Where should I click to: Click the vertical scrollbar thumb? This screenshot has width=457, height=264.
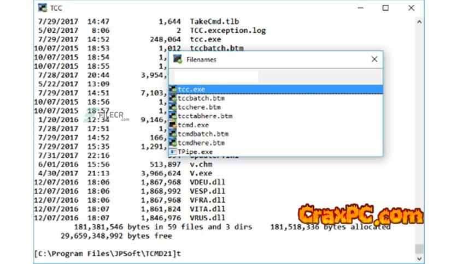pos(419,249)
